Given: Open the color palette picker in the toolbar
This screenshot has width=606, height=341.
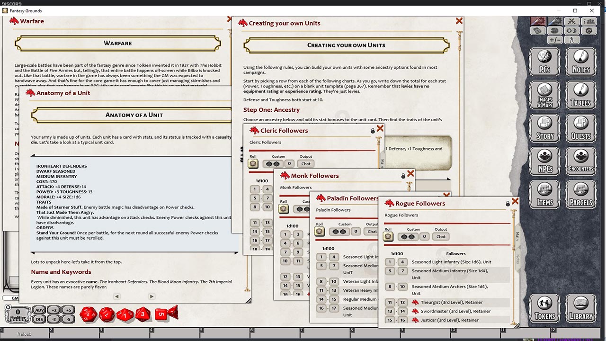Looking at the screenshot, I should pyautogui.click(x=554, y=30).
